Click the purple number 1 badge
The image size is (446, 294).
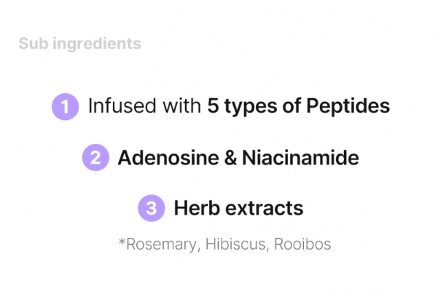pos(66,107)
